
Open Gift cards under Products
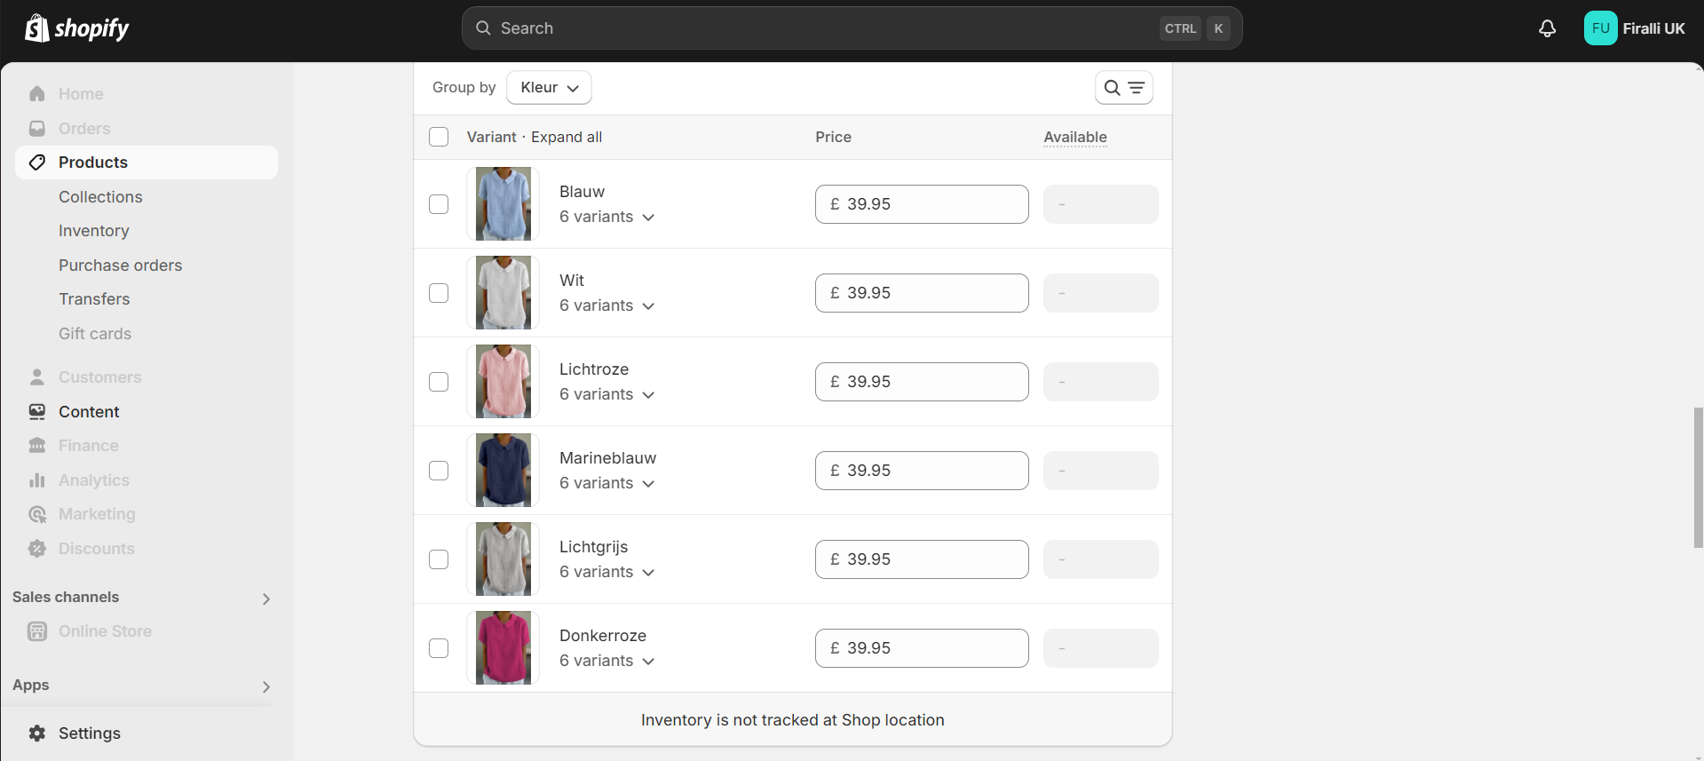(95, 334)
